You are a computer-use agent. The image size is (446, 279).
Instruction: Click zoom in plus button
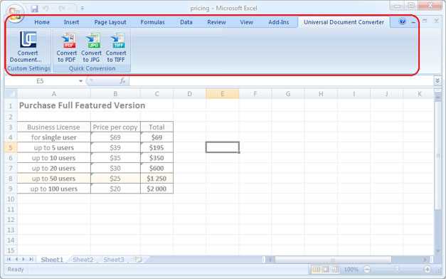[427, 269]
